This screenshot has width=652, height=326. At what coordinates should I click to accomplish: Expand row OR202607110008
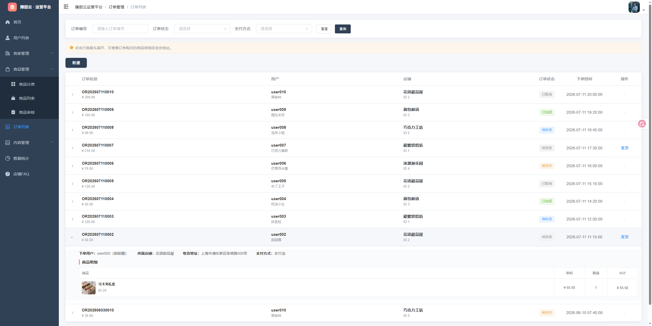pyautogui.click(x=73, y=130)
